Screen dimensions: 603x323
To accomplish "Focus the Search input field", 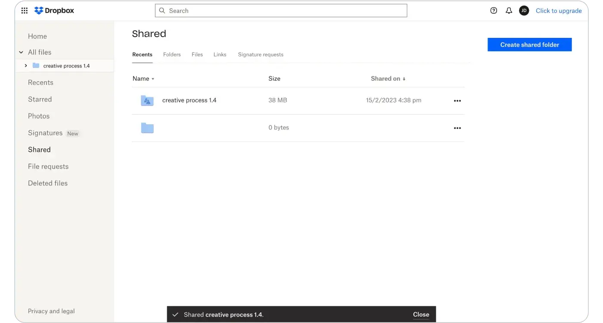I will (x=281, y=11).
